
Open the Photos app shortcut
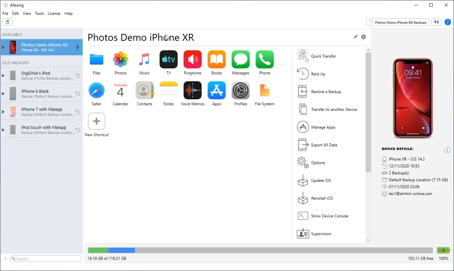tap(120, 60)
